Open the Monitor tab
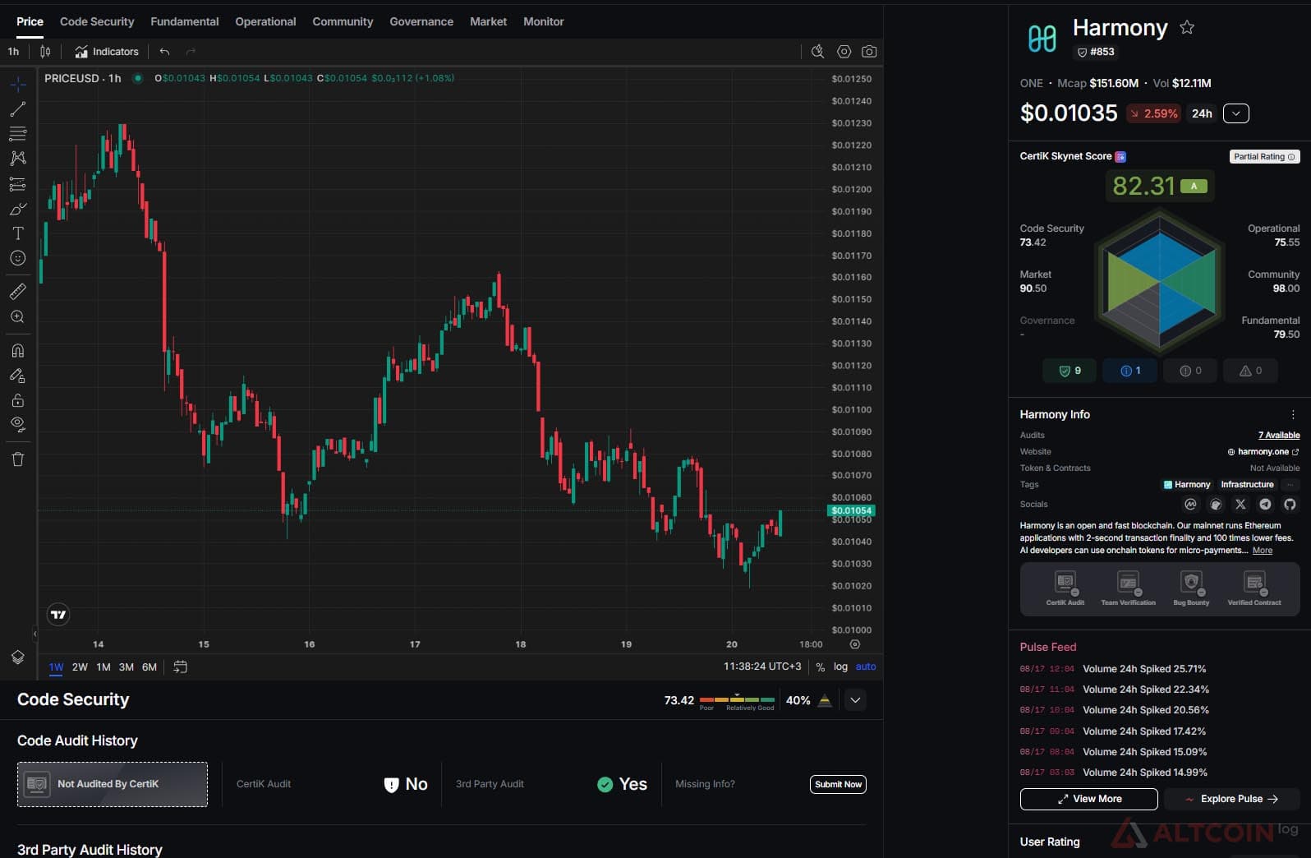The width and height of the screenshot is (1311, 858). point(544,21)
